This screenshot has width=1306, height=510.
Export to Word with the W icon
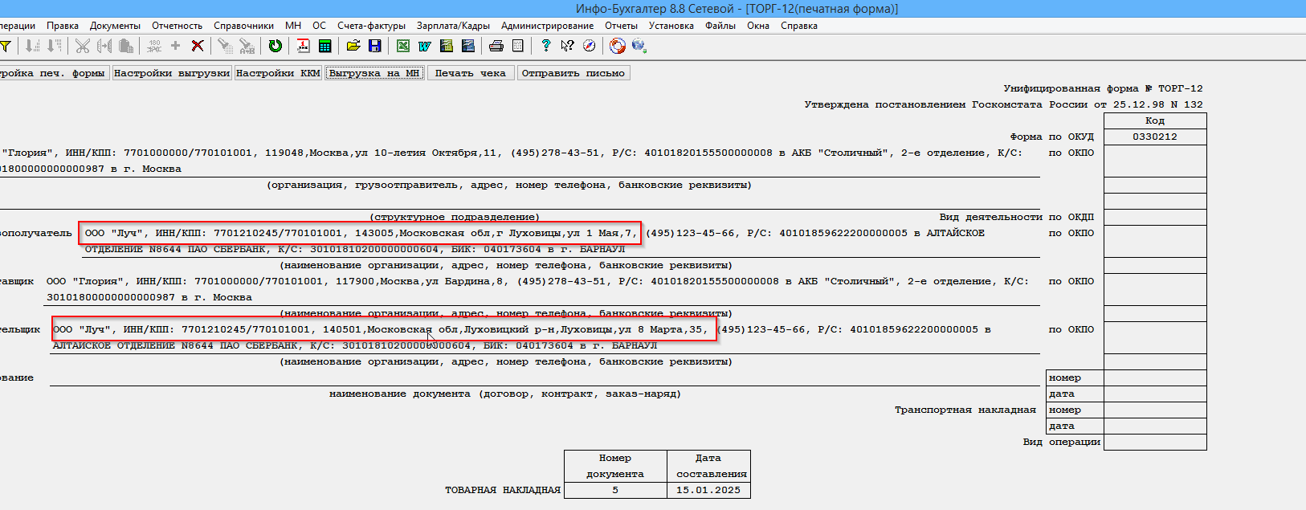coord(425,46)
